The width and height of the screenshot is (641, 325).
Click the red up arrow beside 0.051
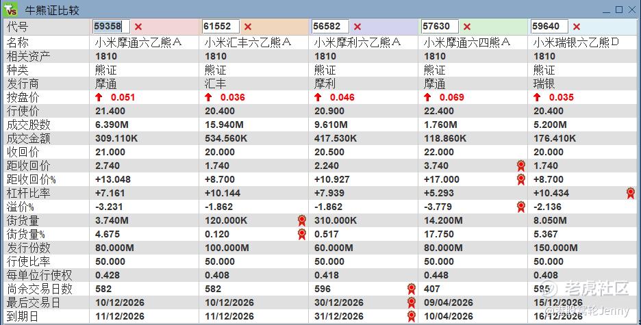point(99,97)
